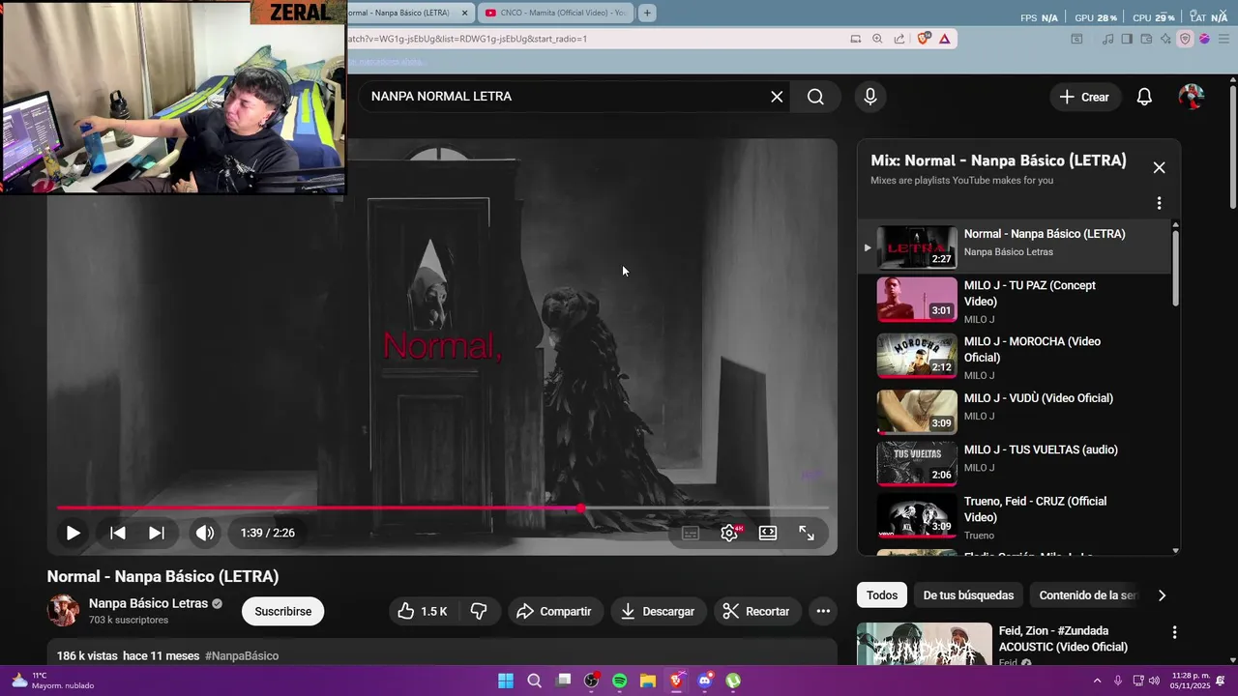Select the De tus búsquedas chip
1238x696 pixels.
tap(968, 595)
